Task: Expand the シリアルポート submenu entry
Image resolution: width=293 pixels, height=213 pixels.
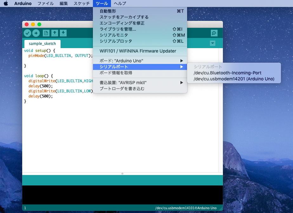Action: 140,67
